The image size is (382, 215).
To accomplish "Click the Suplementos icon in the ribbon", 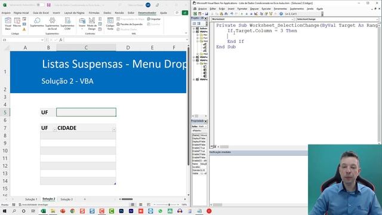I will pos(37,22).
